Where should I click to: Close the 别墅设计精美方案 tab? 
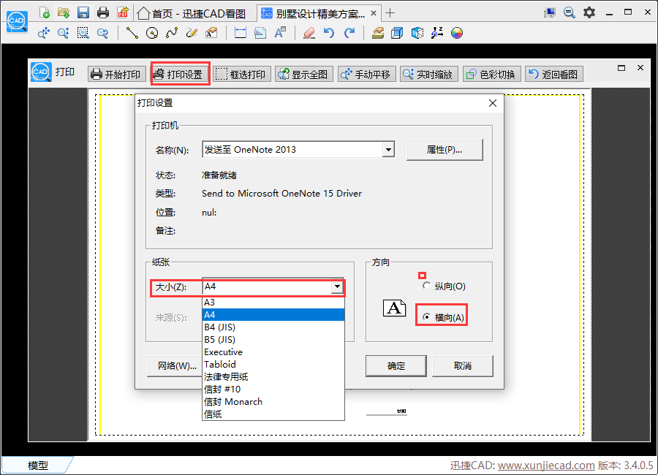374,13
